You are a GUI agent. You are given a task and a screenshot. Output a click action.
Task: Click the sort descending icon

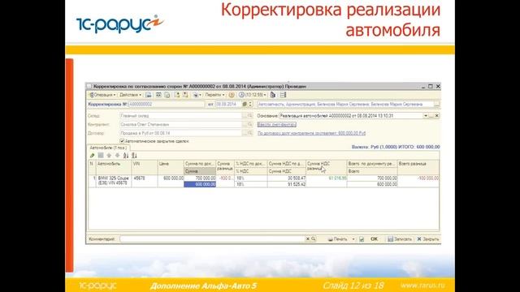click(x=134, y=155)
